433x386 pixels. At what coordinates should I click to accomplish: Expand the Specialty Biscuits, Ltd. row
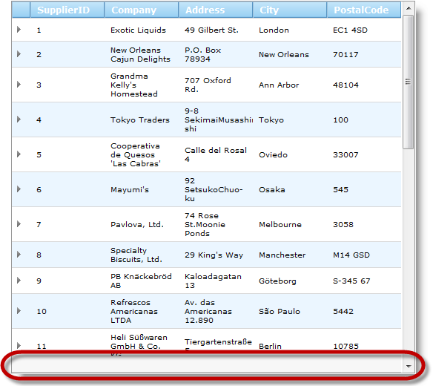point(19,255)
